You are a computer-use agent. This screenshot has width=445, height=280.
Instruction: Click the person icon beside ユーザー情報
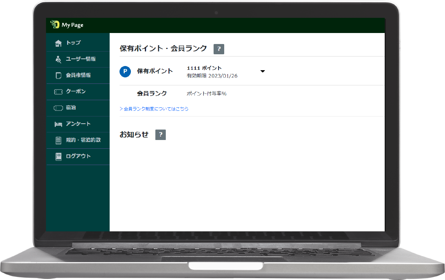pyautogui.click(x=58, y=59)
